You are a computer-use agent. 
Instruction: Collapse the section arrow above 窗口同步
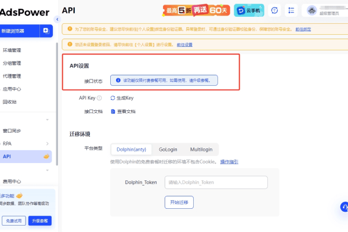[48, 119]
